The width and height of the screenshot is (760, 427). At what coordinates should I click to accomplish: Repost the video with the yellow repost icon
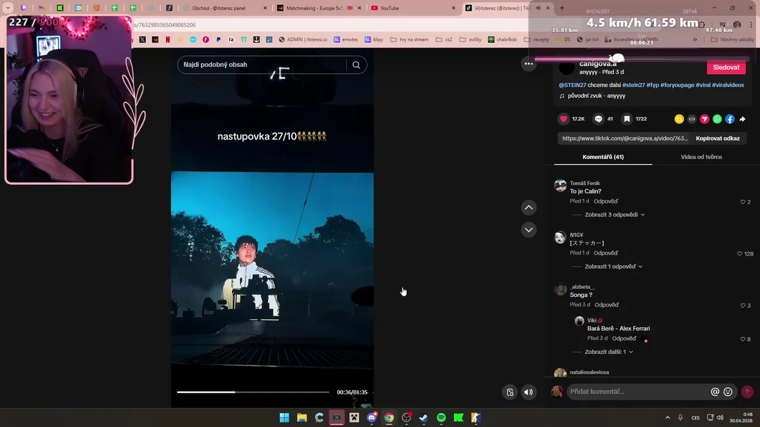[x=679, y=119]
